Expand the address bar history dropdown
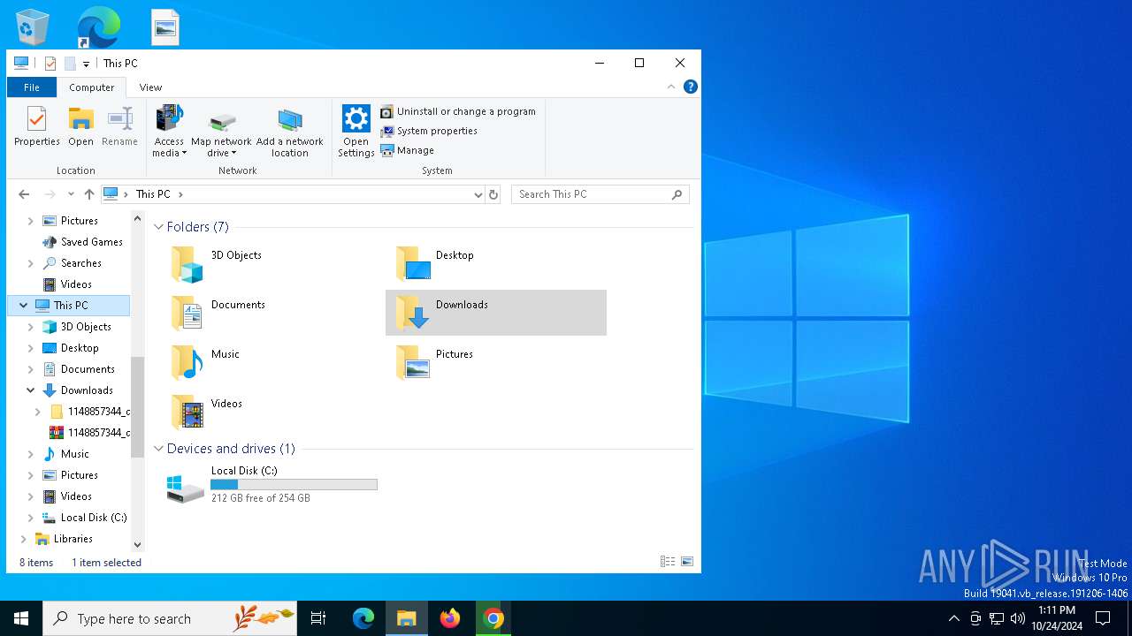 pos(478,194)
